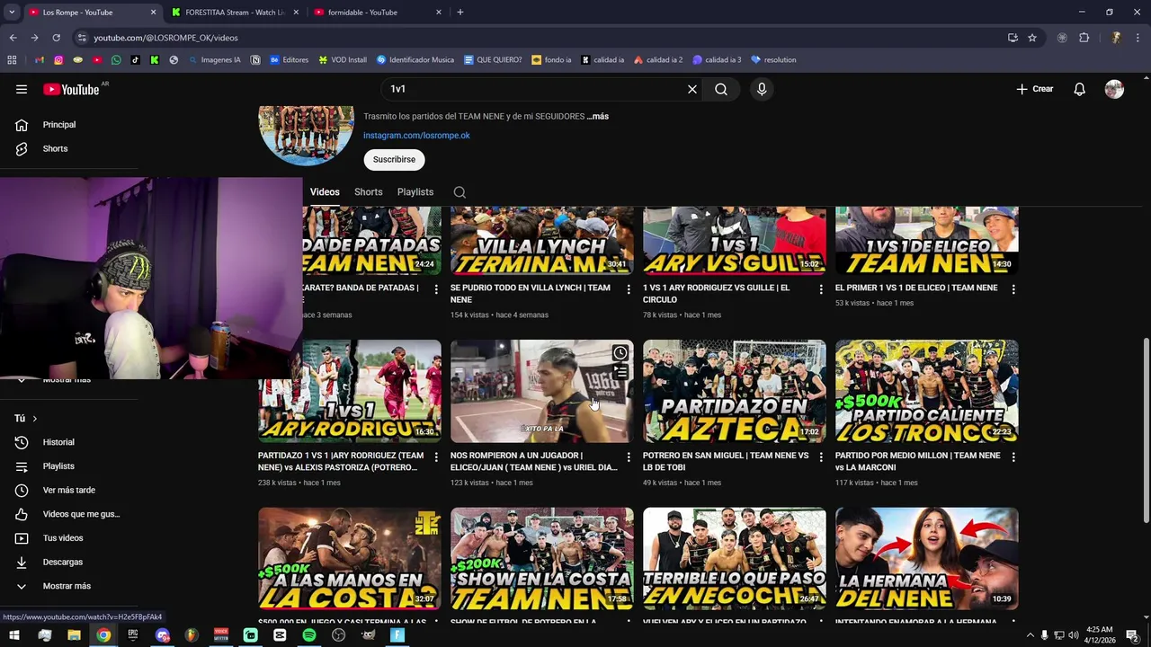Open the Gmail bookmark icon
The width and height of the screenshot is (1151, 647).
(40, 60)
